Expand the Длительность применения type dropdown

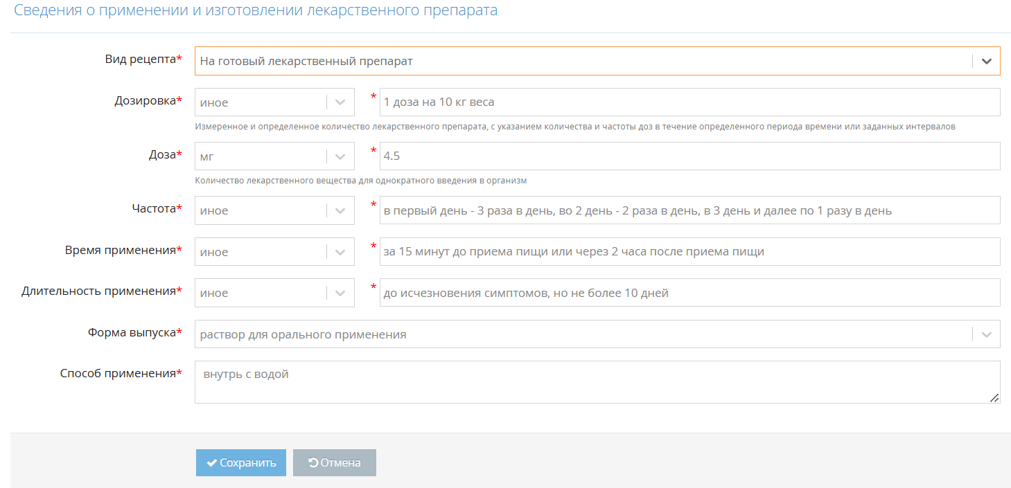[340, 293]
